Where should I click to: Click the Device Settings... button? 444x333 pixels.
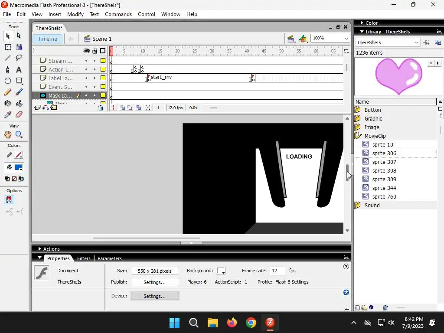[x=155, y=296]
